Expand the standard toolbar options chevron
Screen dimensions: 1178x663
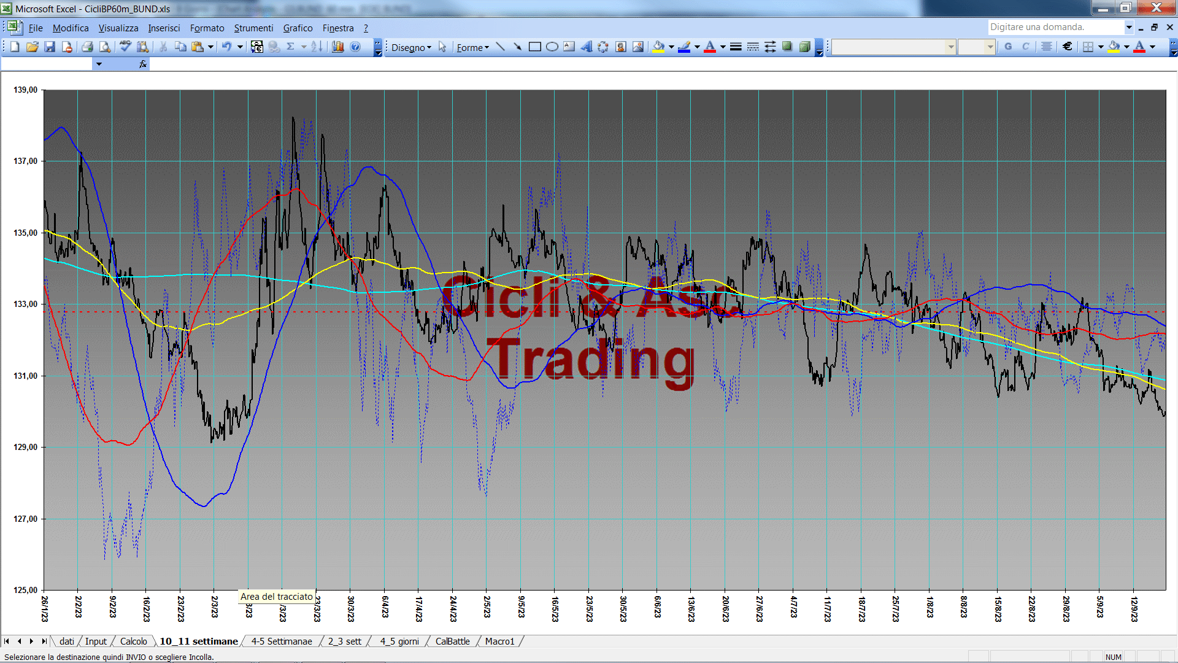tap(377, 47)
